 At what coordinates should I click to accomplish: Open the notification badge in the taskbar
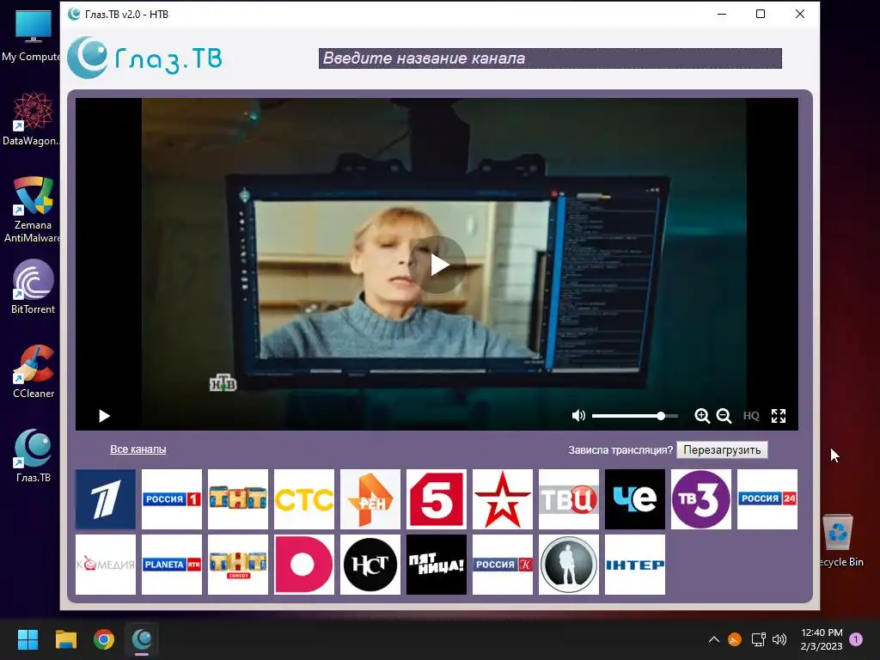tap(856, 639)
